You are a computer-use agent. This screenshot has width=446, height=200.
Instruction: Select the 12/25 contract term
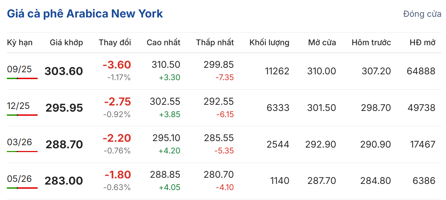point(19,106)
